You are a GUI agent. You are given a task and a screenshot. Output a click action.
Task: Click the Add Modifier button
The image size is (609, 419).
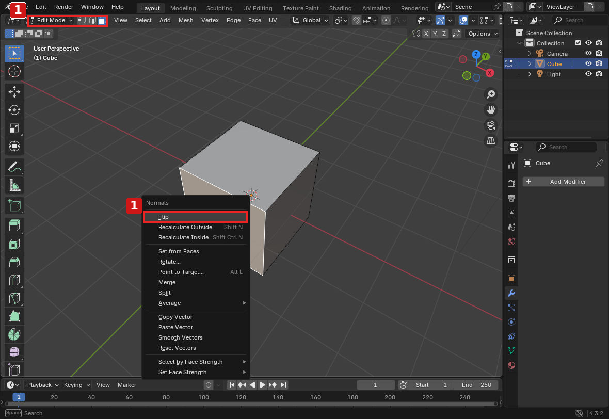point(564,182)
